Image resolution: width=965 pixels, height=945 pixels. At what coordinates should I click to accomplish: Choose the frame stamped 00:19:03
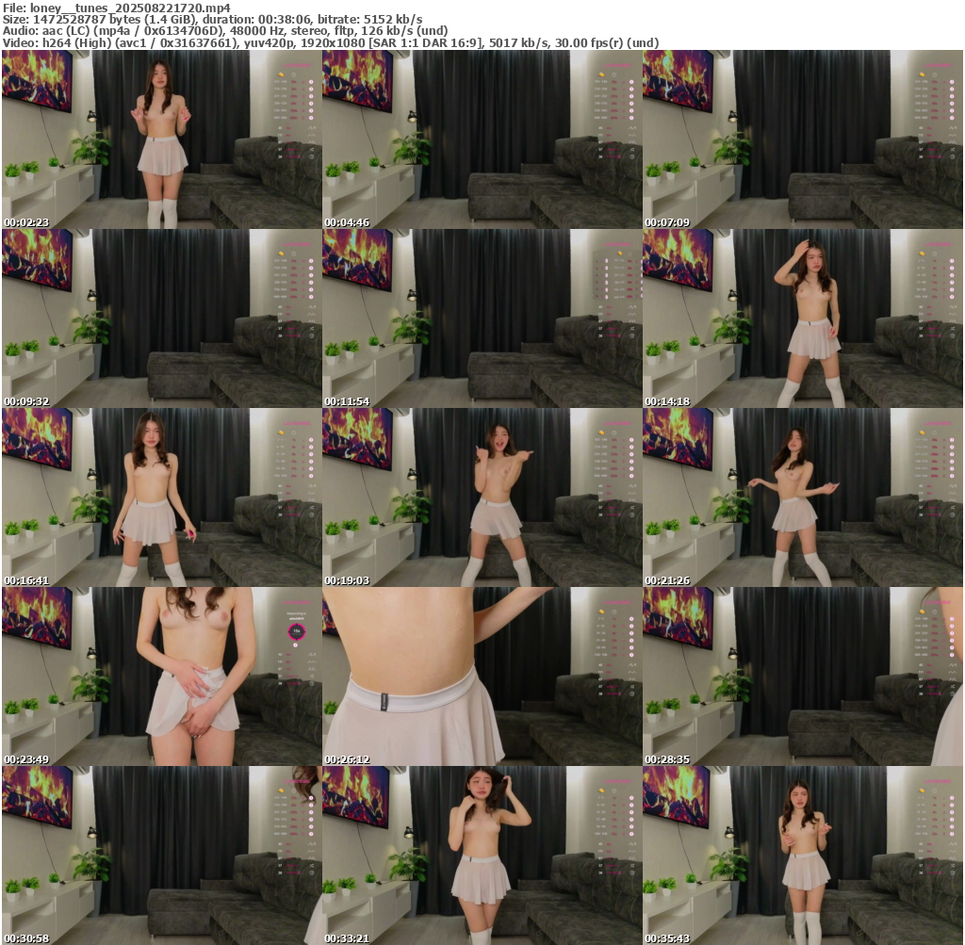pyautogui.click(x=482, y=497)
